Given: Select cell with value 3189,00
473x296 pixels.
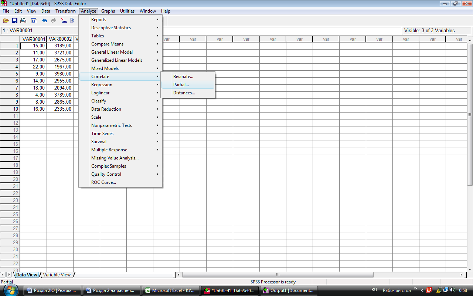Looking at the screenshot, I should (x=60, y=46).
